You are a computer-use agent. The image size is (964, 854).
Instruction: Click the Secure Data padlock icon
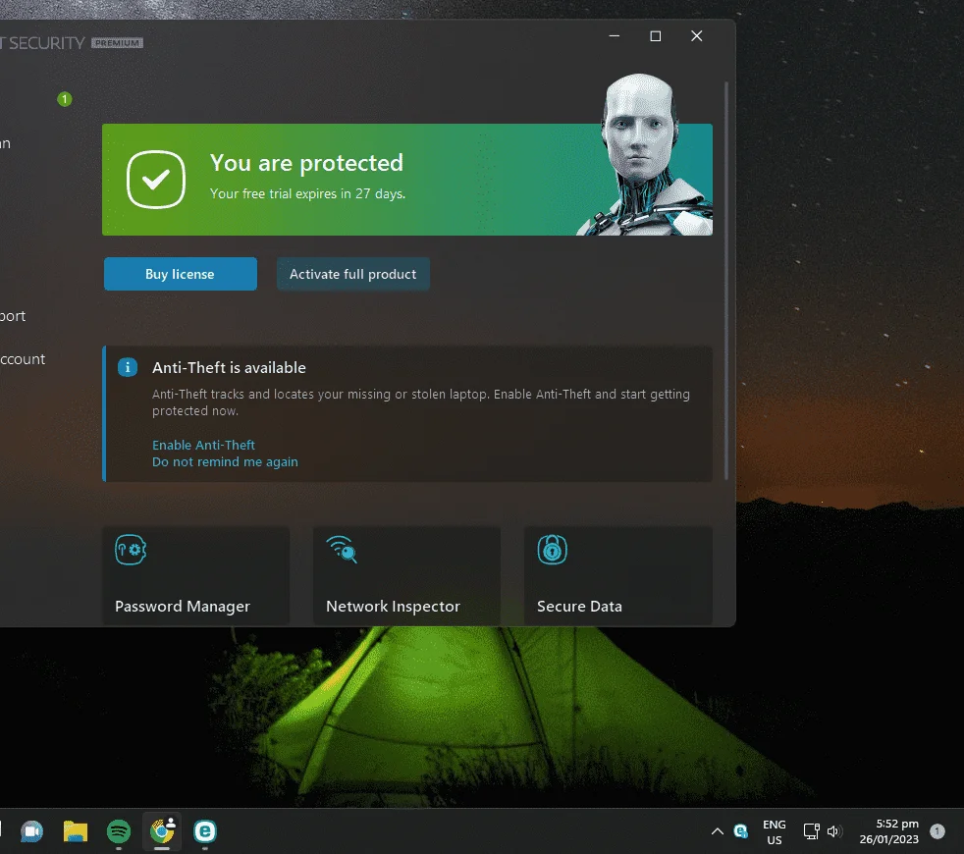tap(552, 549)
